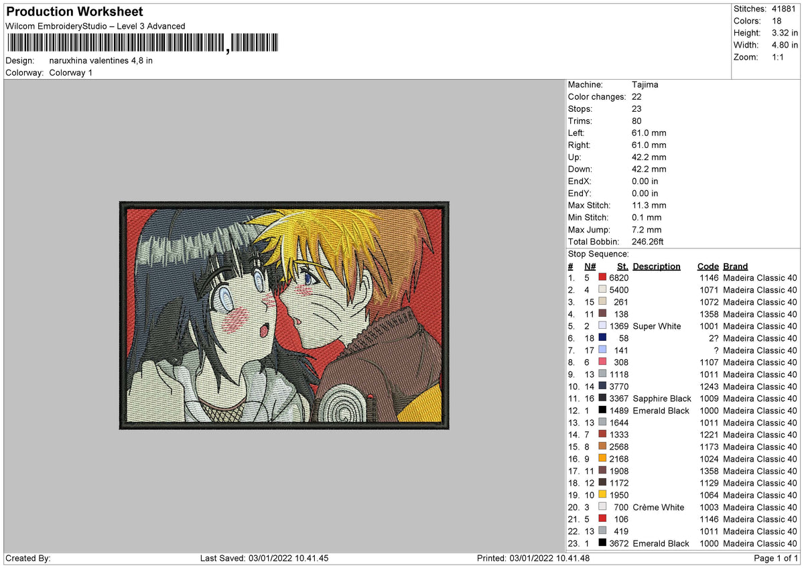Click the red swatch in stop 1
Viewport: 804px width, 568px height.
[602, 278]
